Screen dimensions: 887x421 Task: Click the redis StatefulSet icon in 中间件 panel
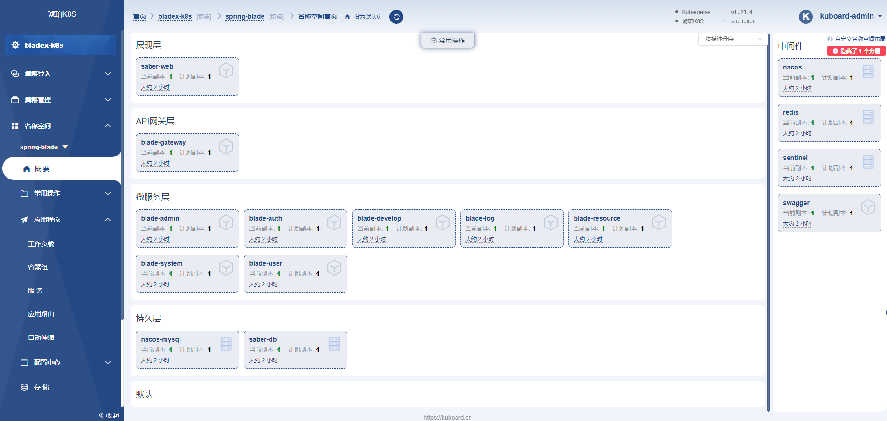(868, 117)
